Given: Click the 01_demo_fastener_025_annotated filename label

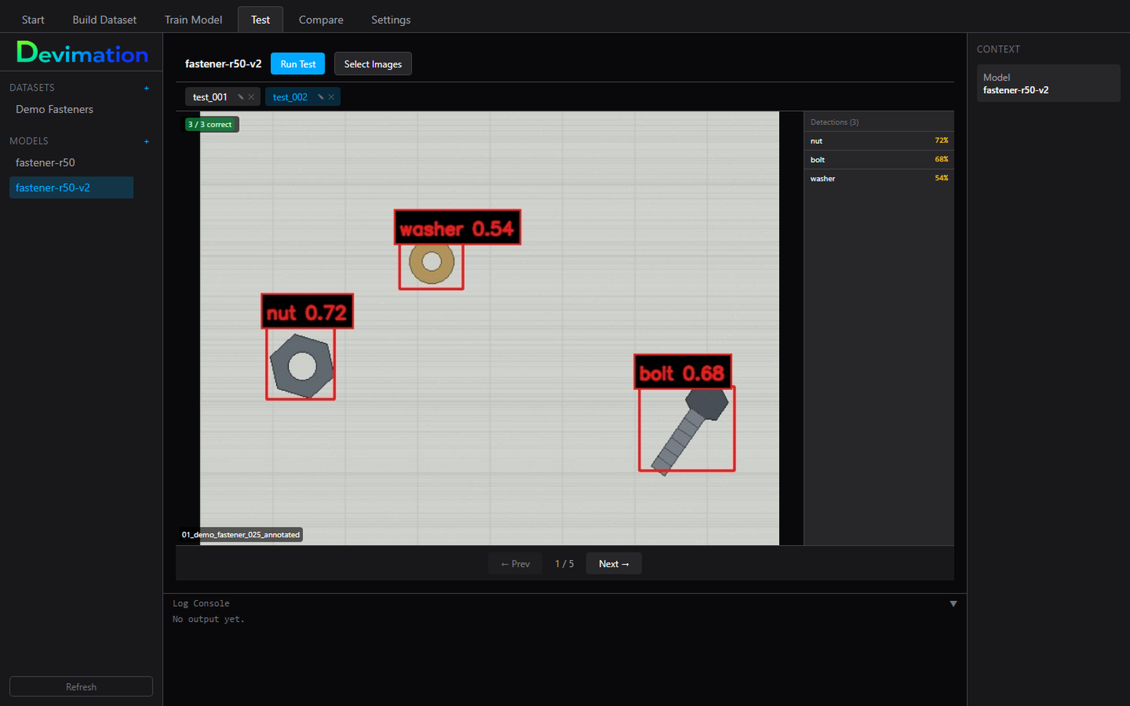Looking at the screenshot, I should [x=240, y=535].
